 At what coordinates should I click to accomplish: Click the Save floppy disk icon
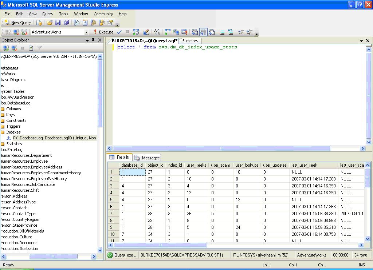[58, 23]
